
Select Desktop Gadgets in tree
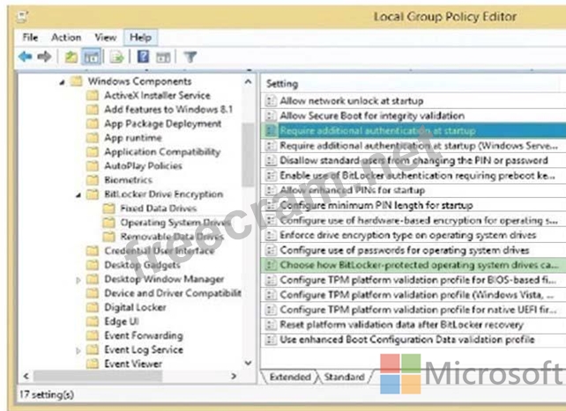click(142, 265)
